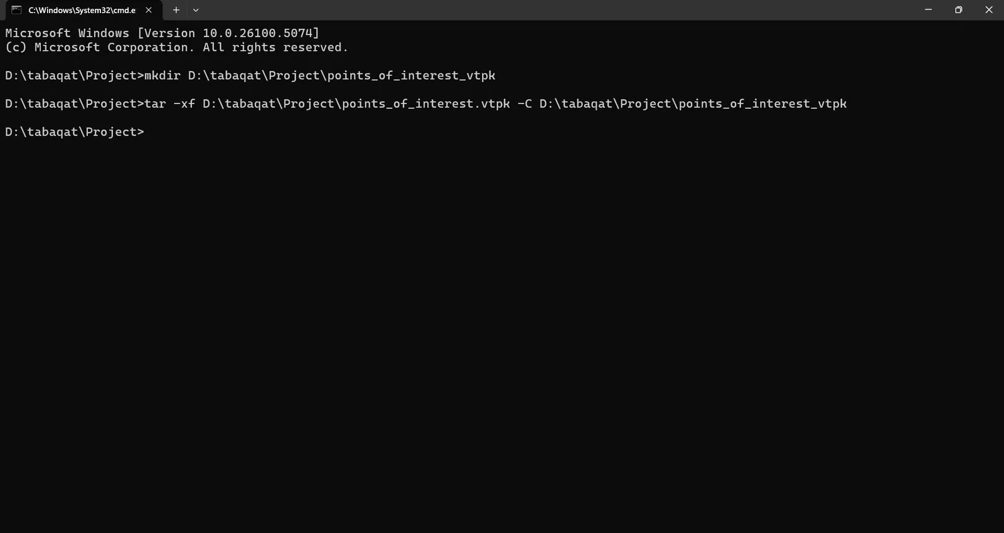Close the cmd.exe tab
Viewport: 1004px width, 533px height.
[149, 10]
